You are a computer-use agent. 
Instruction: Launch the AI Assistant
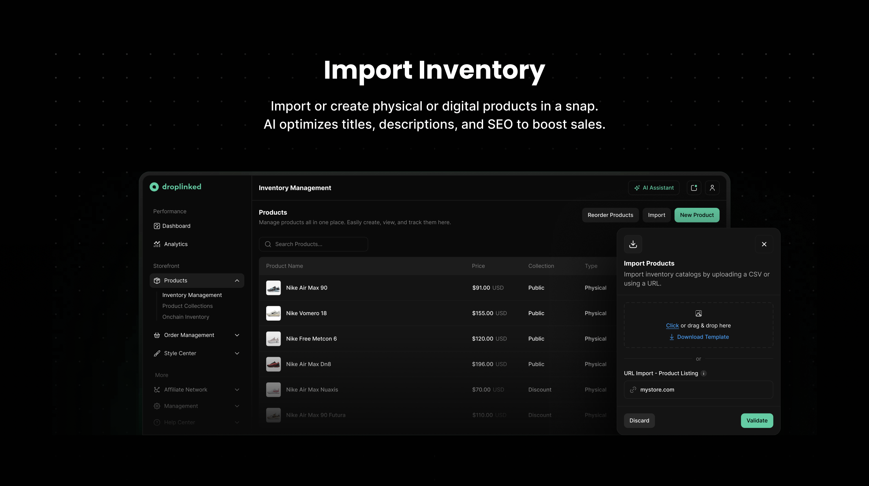[x=654, y=188]
